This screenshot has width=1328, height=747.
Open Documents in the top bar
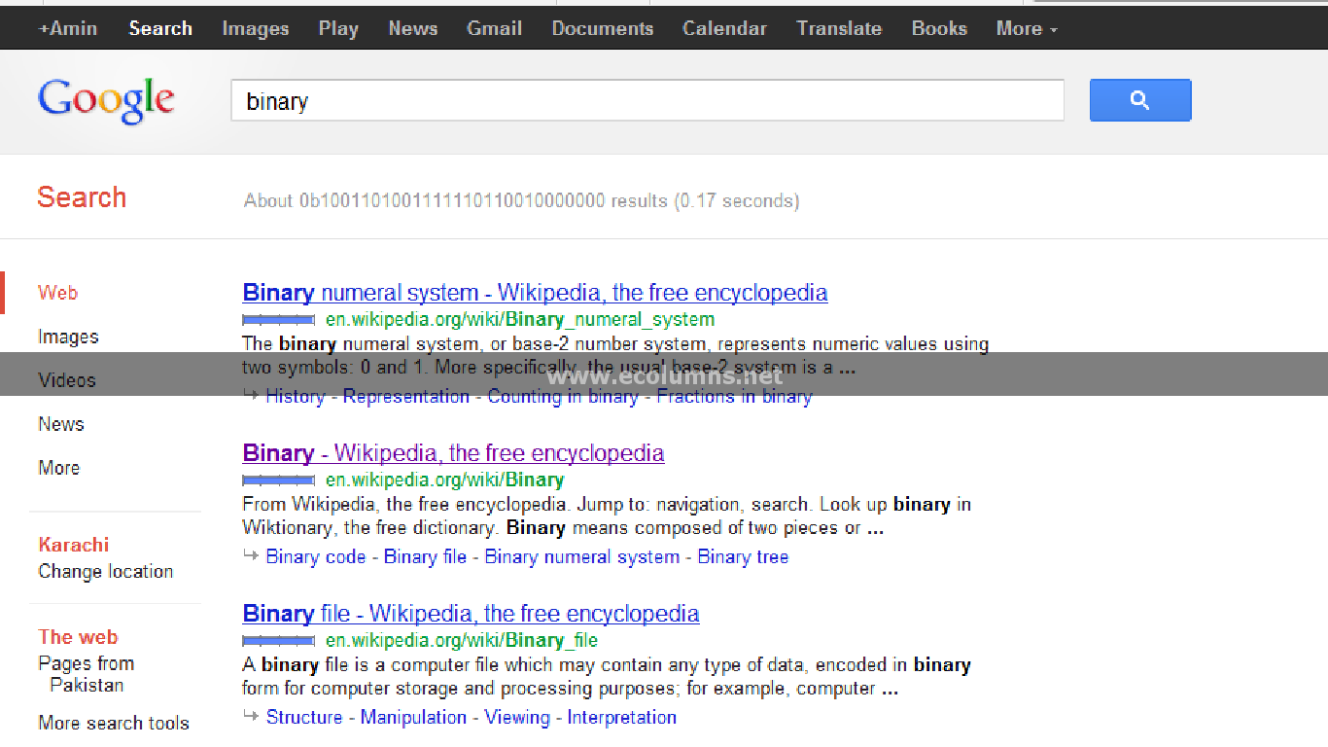pos(603,28)
